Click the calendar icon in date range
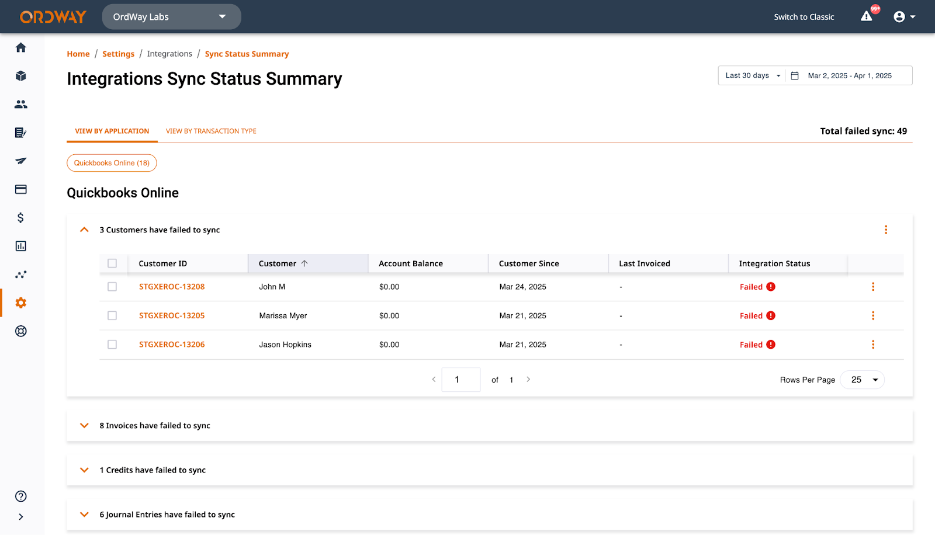This screenshot has width=935, height=535. [795, 75]
